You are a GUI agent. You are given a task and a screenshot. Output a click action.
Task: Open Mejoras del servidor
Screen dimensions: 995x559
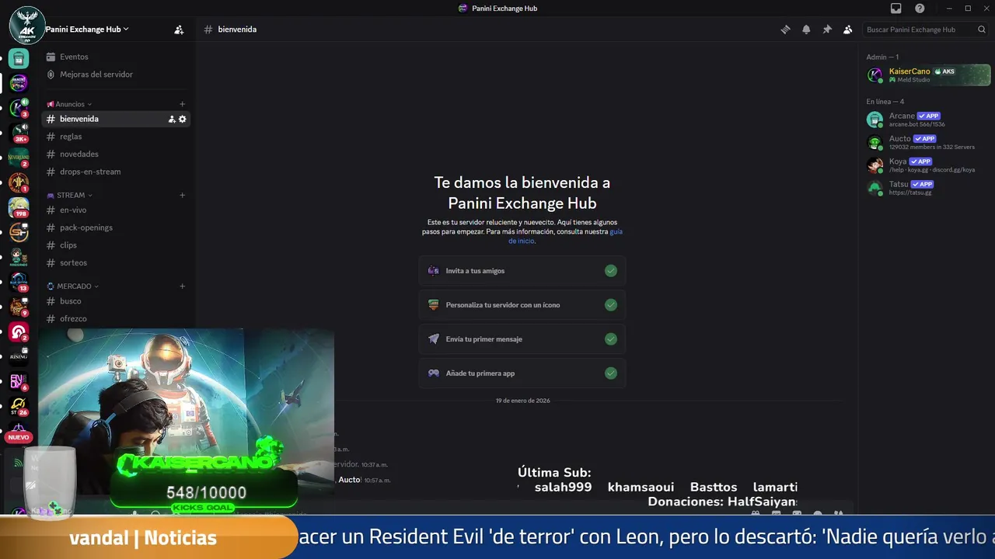(x=117, y=75)
